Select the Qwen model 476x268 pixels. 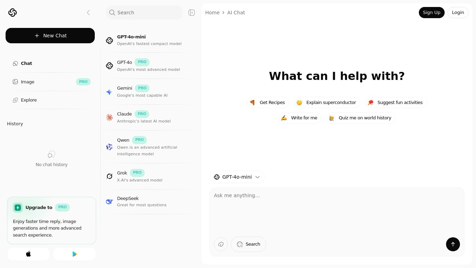(151, 147)
